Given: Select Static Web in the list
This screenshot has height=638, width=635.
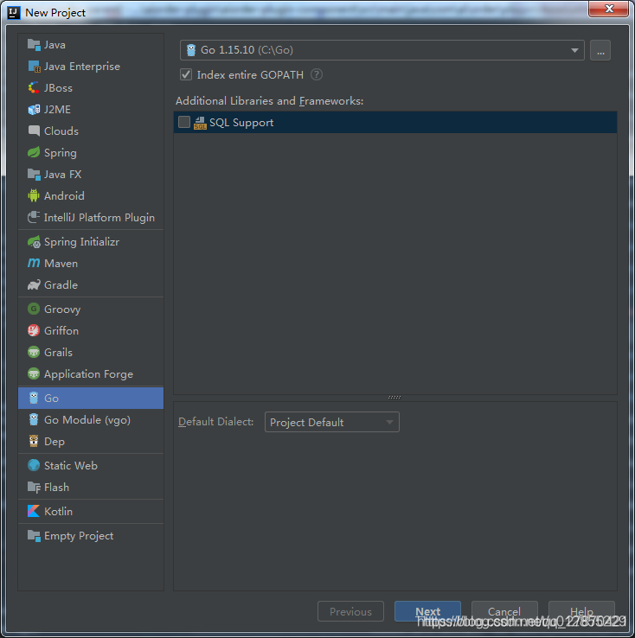Looking at the screenshot, I should click(x=91, y=465).
